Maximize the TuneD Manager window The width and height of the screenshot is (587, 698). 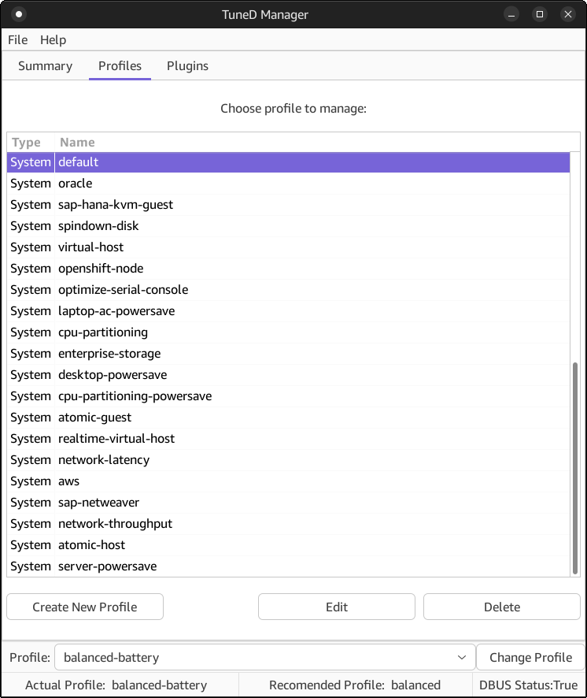pyautogui.click(x=540, y=14)
